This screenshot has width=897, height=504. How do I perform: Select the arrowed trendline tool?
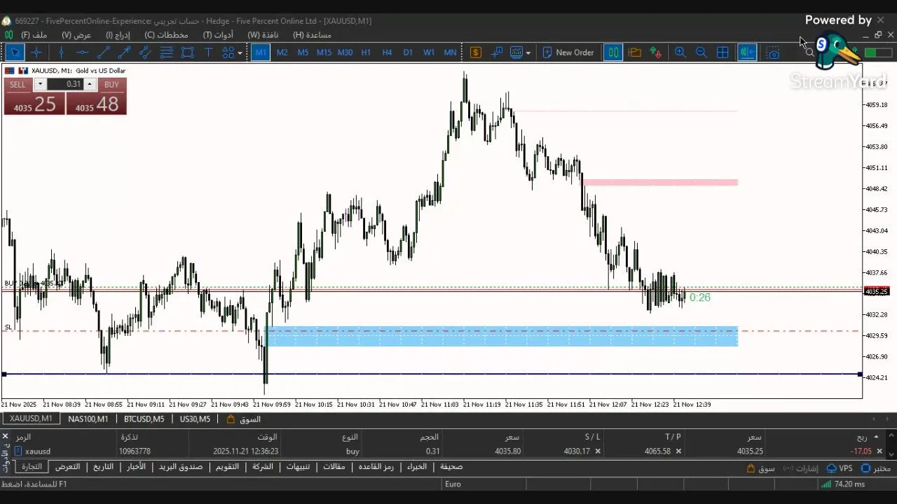coord(124,52)
